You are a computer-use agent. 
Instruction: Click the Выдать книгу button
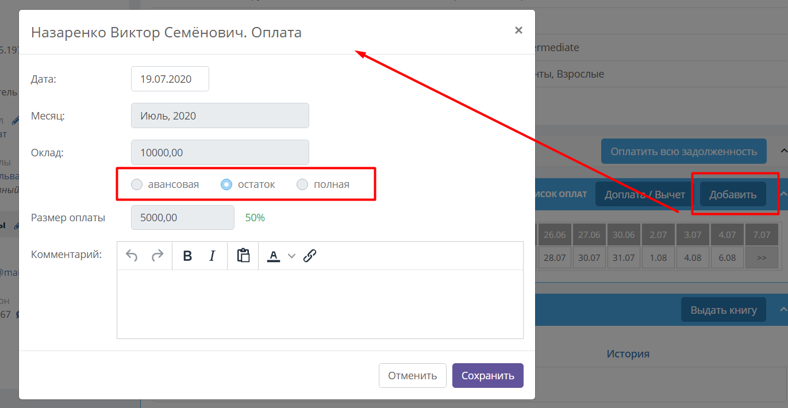click(x=724, y=310)
